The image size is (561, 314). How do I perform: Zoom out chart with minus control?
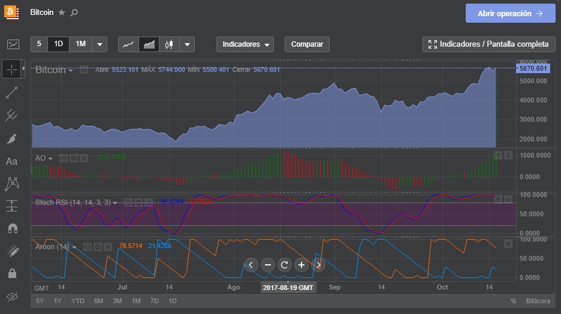[x=268, y=265]
